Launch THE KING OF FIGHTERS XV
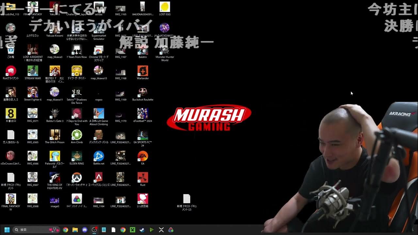Screen dimensions: 418x235 click(55, 181)
